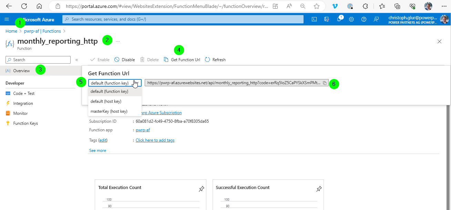The width and height of the screenshot is (451, 210).
Task: Click the Azure global search bar
Action: click(183, 19)
